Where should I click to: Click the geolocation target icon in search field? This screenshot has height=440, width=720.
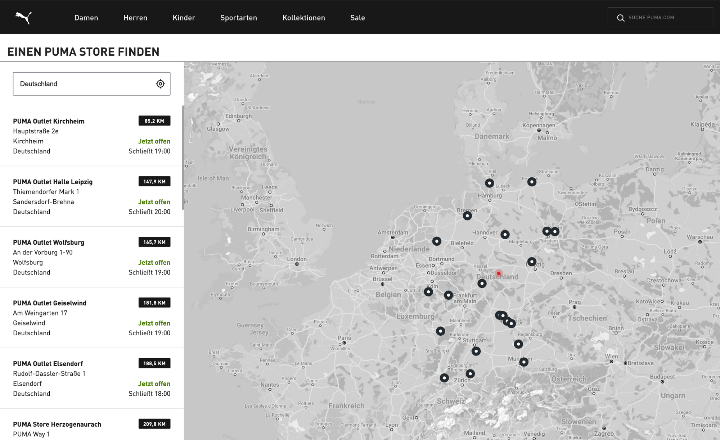pos(161,84)
